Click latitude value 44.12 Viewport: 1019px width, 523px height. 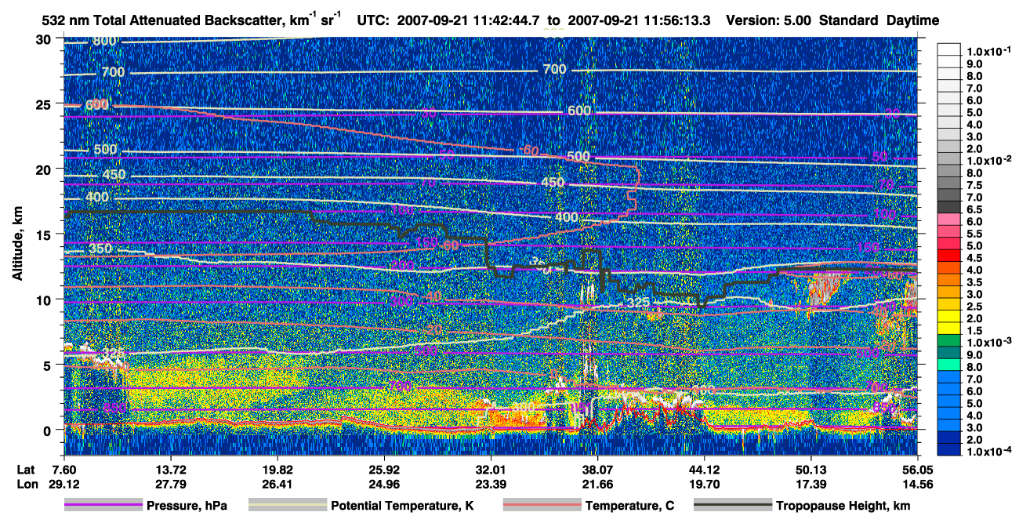pos(705,470)
